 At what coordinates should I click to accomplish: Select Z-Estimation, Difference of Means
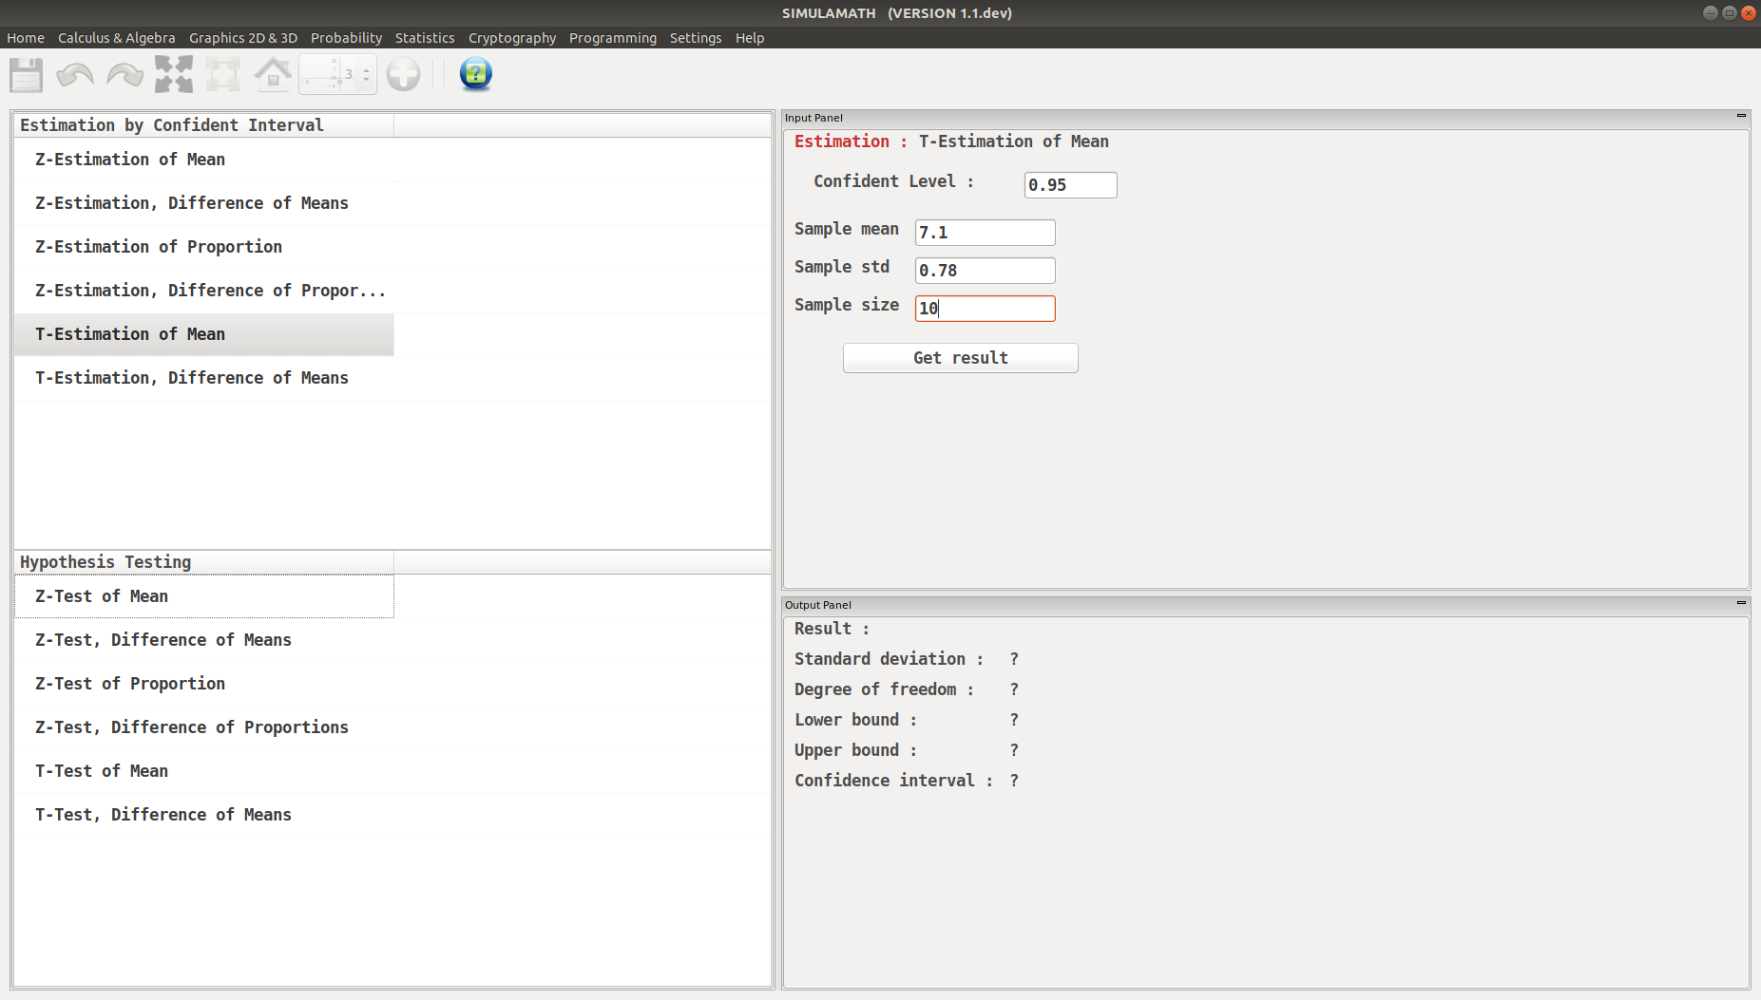204,203
